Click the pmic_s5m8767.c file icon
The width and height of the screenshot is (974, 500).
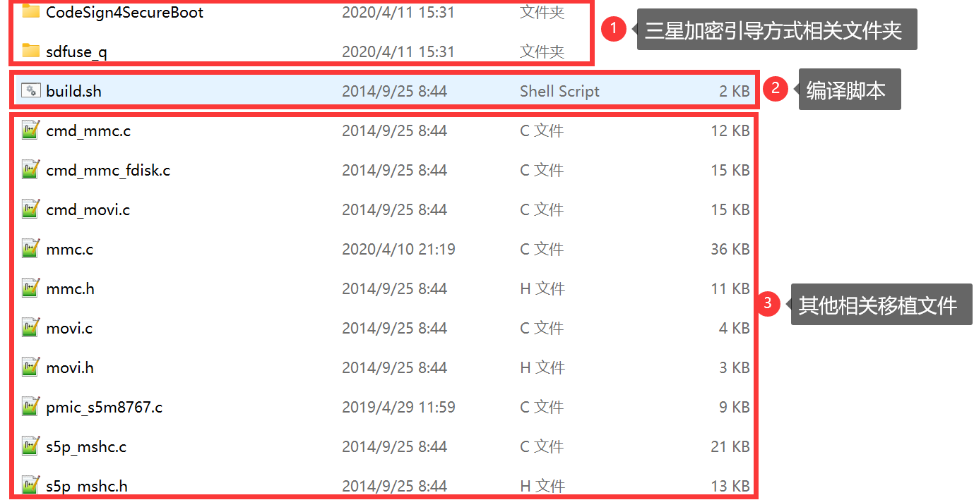coord(30,407)
